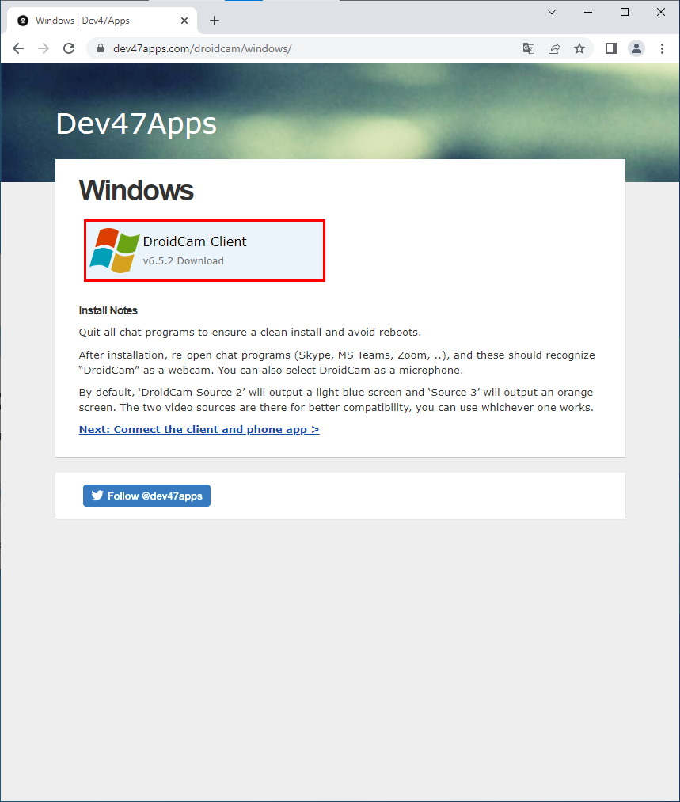The image size is (680, 802).
Task: View site information padlock icon
Action: click(101, 48)
